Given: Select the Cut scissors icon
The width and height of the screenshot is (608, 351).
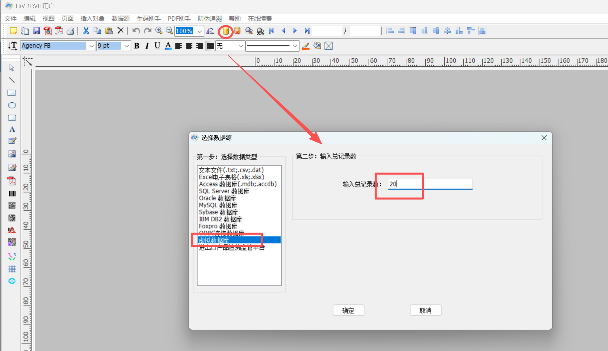Looking at the screenshot, I should click(x=86, y=31).
